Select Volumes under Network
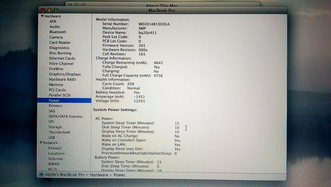Viewport: 331px width, 187px height. [x=56, y=158]
